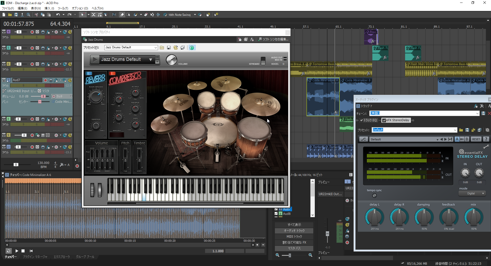This screenshot has height=266, width=491.
Task: Open the 16th Note Swing groove dropdown
Action: coord(195,15)
